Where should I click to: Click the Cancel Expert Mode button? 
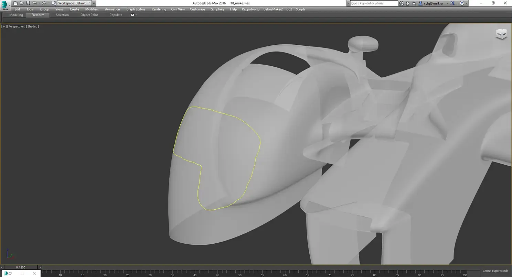pos(495,271)
